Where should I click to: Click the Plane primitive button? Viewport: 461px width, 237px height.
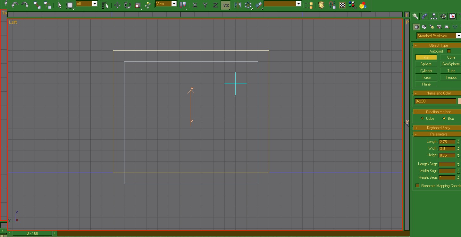(426, 84)
